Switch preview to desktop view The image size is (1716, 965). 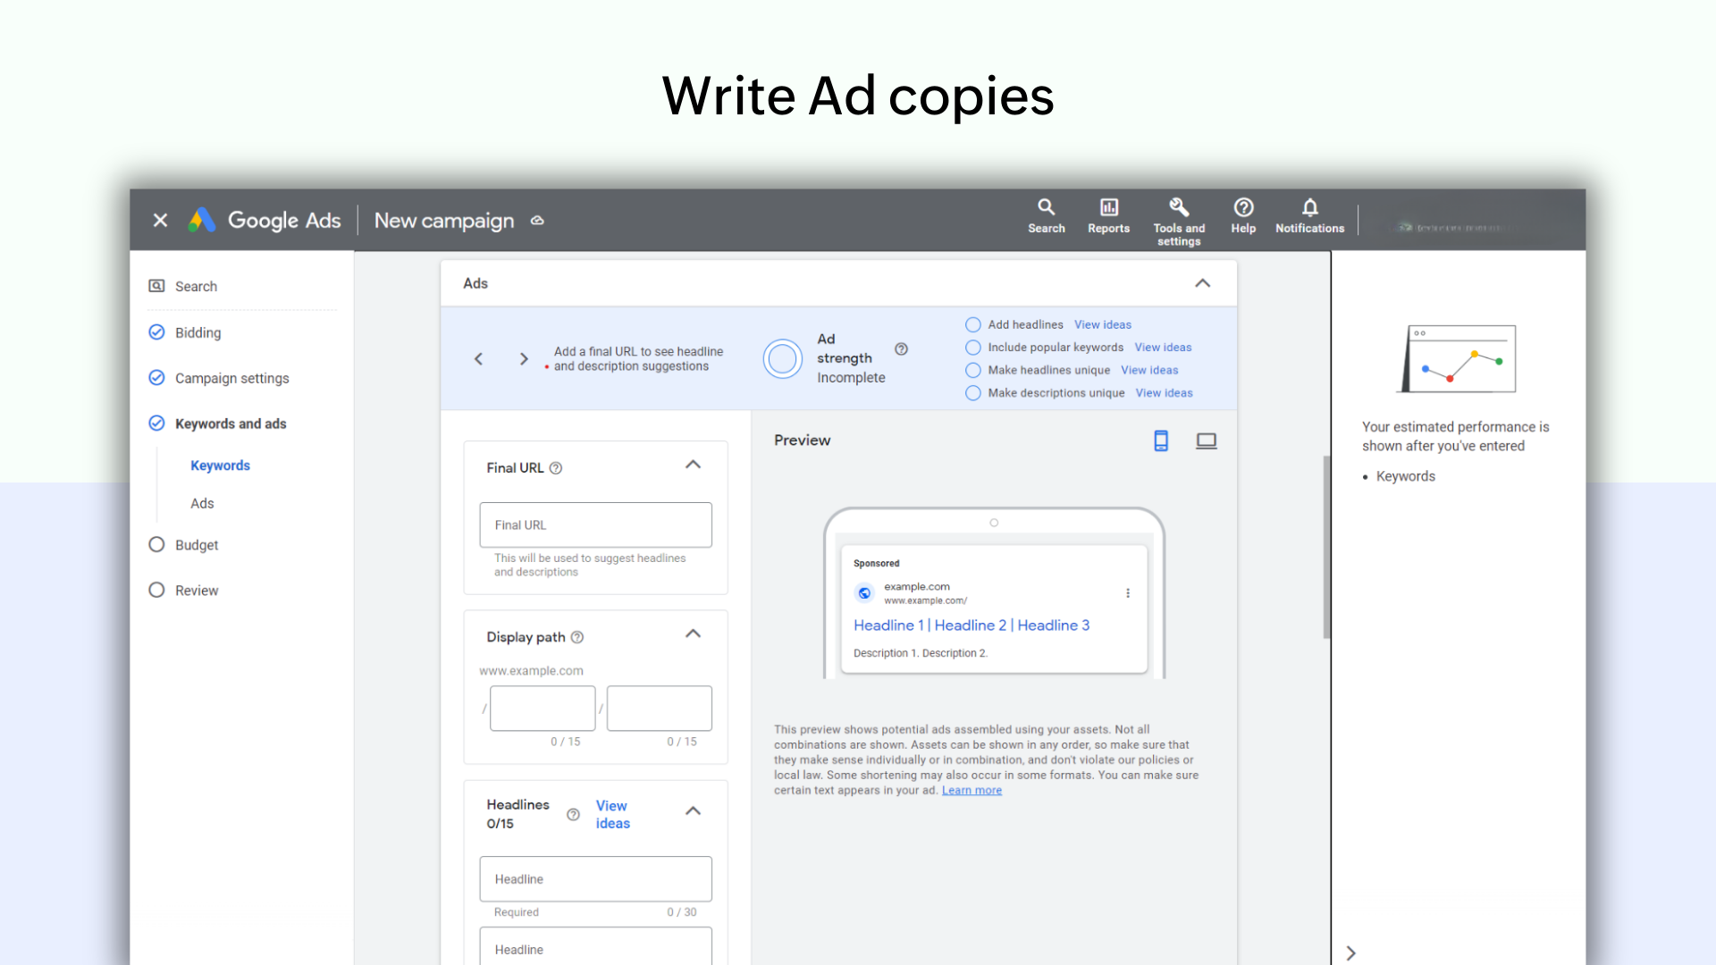1206,440
